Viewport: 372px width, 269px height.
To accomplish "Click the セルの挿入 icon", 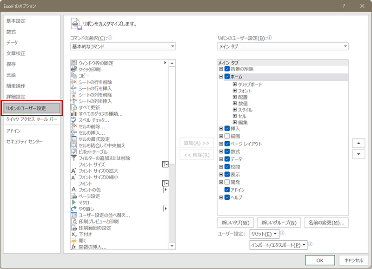I will [x=74, y=133].
